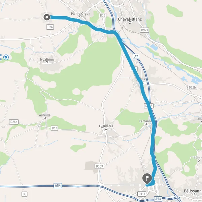Screen dimensions: 202x202
Task: Click the blue airplane airport icon
Action: pyautogui.click(x=6, y=57)
